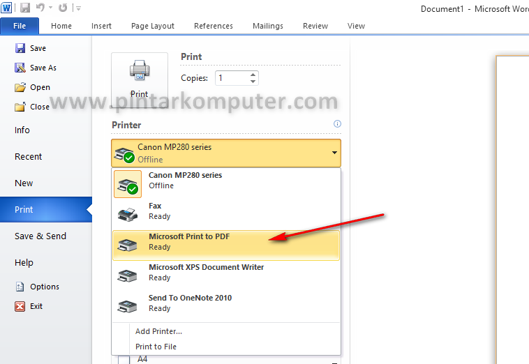The height and width of the screenshot is (364, 529).
Task: Choose the Fax printer
Action: pyautogui.click(x=226, y=214)
